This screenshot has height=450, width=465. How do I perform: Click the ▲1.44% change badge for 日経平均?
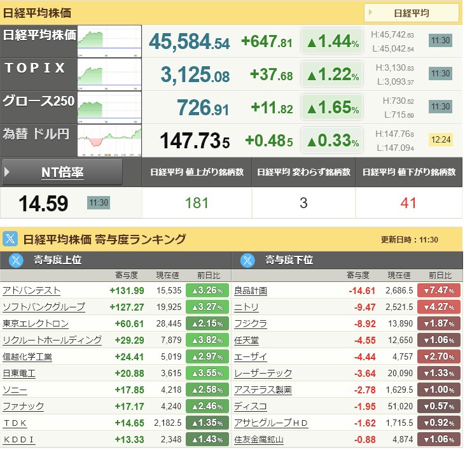click(332, 41)
